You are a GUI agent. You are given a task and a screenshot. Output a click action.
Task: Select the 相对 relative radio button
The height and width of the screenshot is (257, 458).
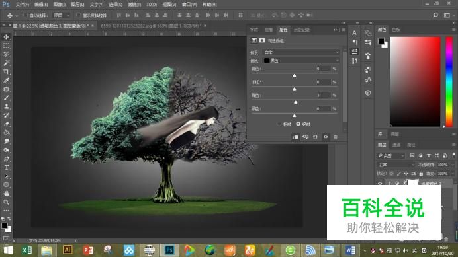click(x=279, y=124)
